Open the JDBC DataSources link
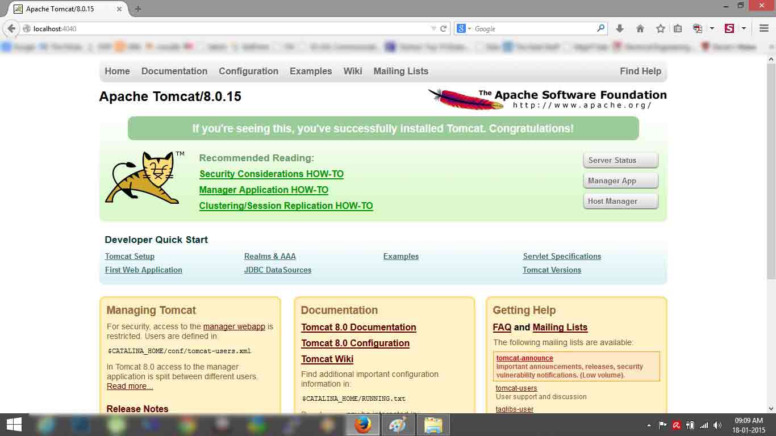 click(278, 270)
